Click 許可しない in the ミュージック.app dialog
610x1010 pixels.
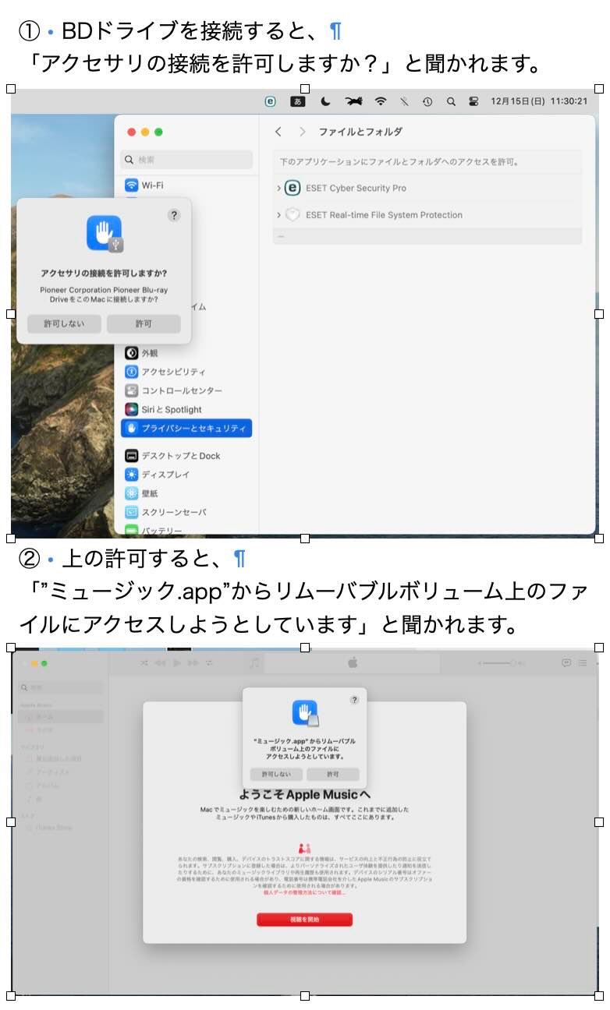[x=276, y=774]
